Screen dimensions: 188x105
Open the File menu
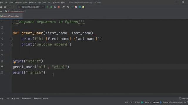click(x=1, y=2)
